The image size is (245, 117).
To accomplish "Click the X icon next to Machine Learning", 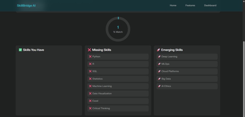I will pos(90,86).
